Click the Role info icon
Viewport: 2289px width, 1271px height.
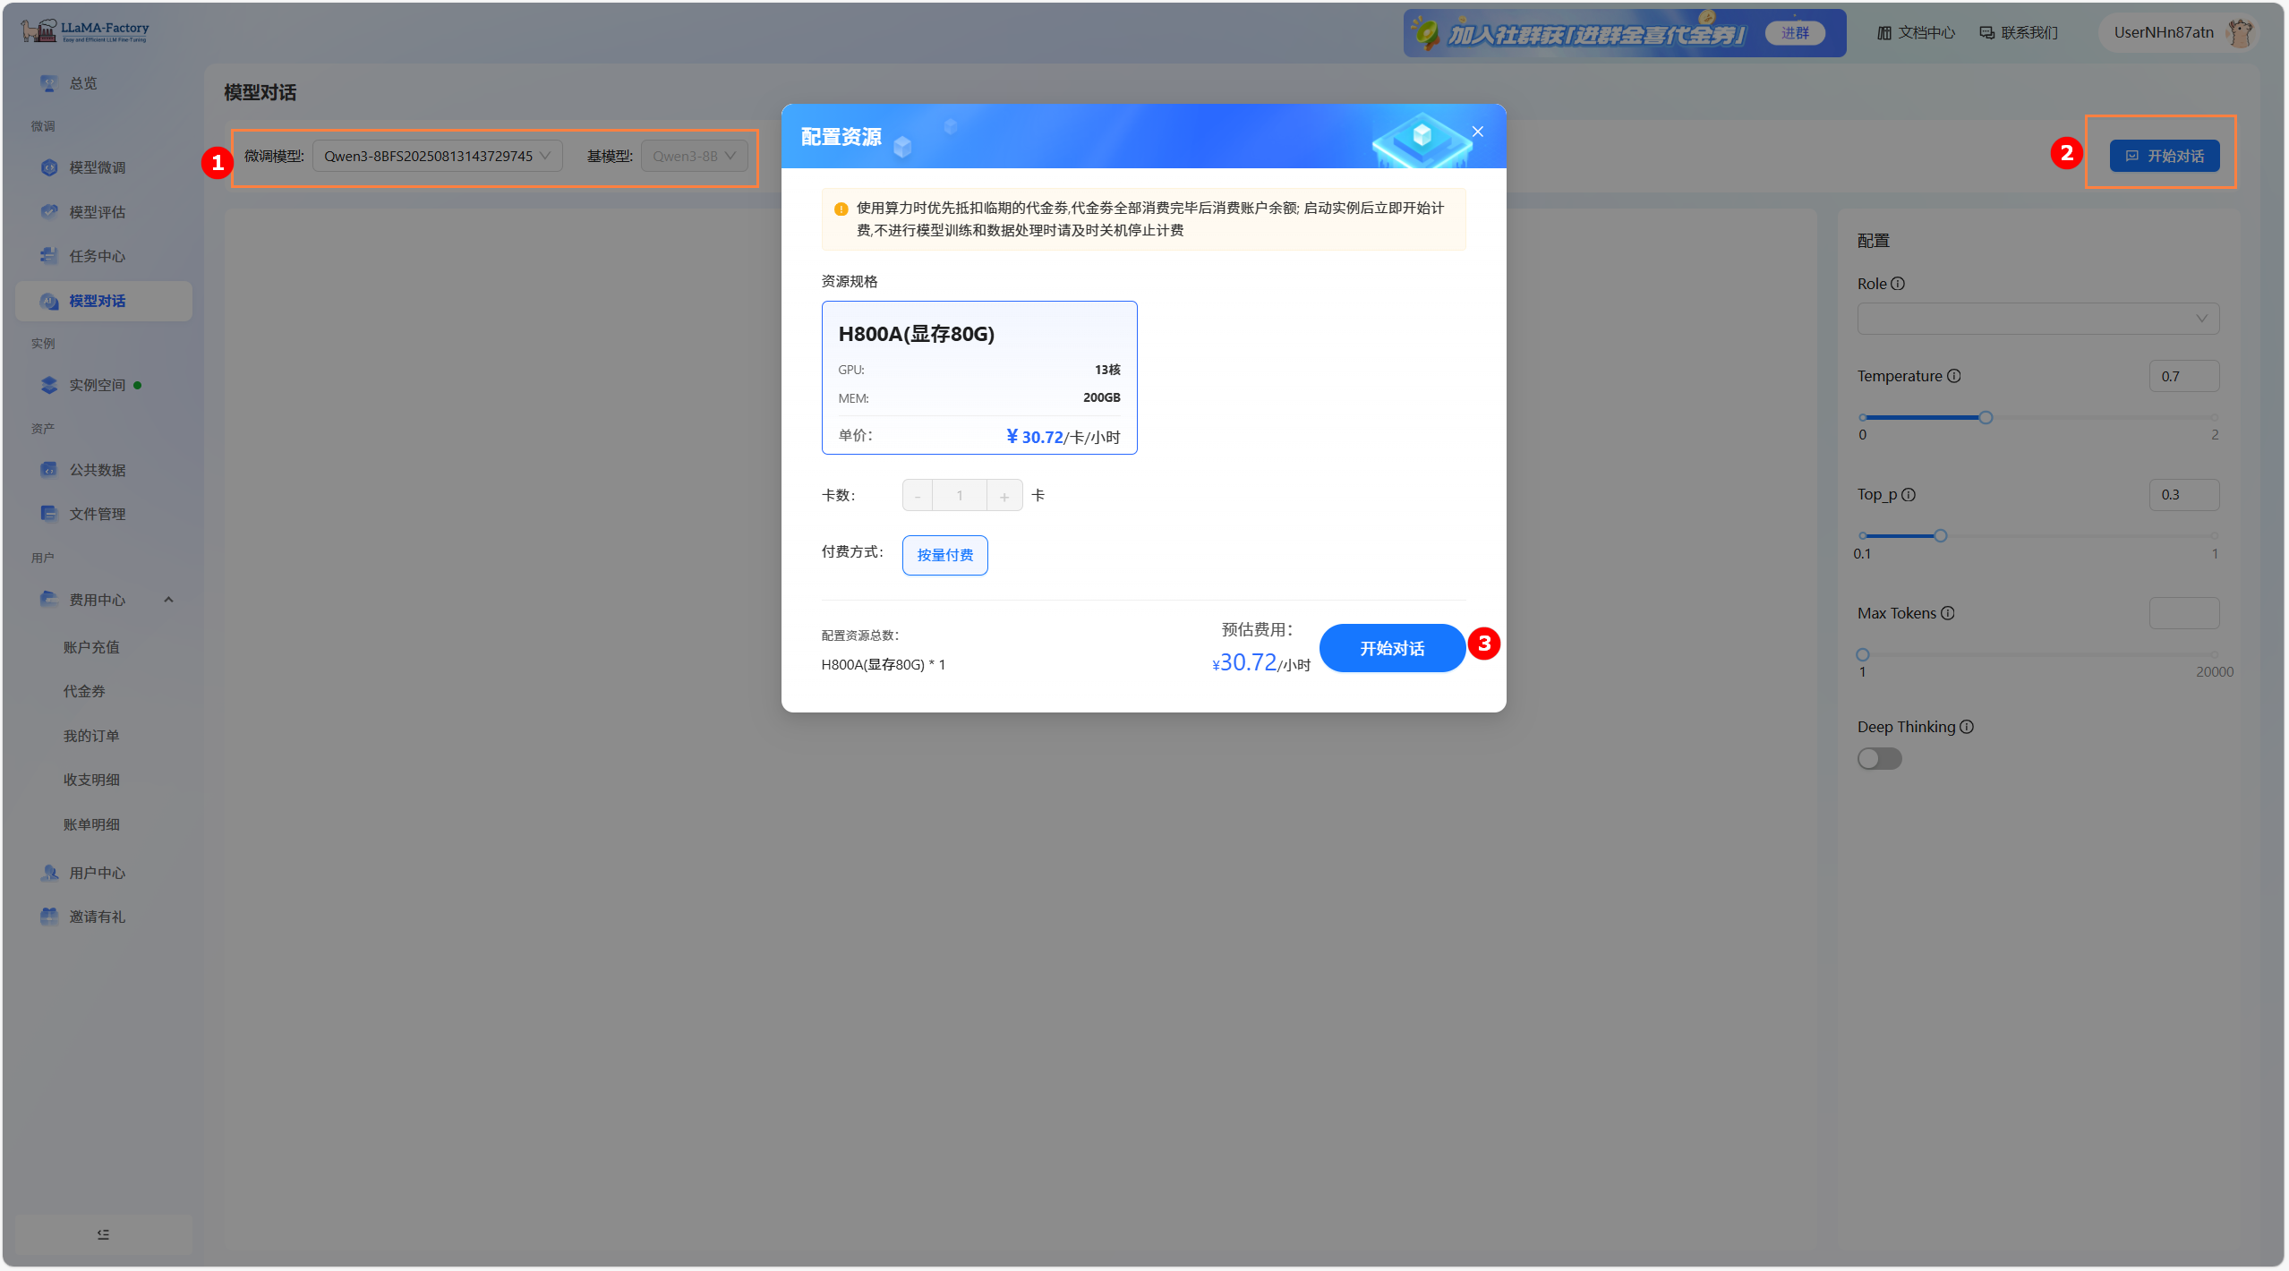1898,284
